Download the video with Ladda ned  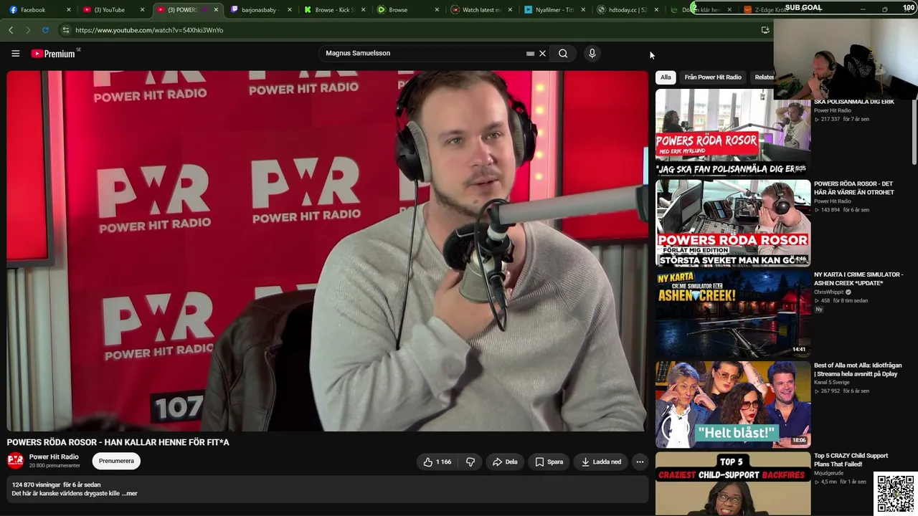601,462
